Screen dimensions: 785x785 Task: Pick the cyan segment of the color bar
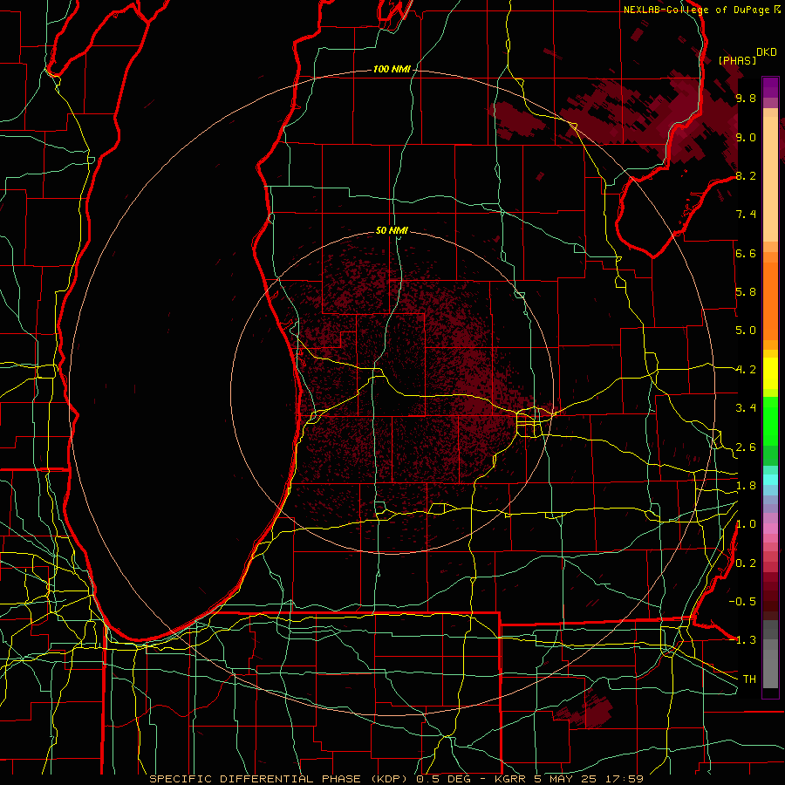pyautogui.click(x=770, y=480)
